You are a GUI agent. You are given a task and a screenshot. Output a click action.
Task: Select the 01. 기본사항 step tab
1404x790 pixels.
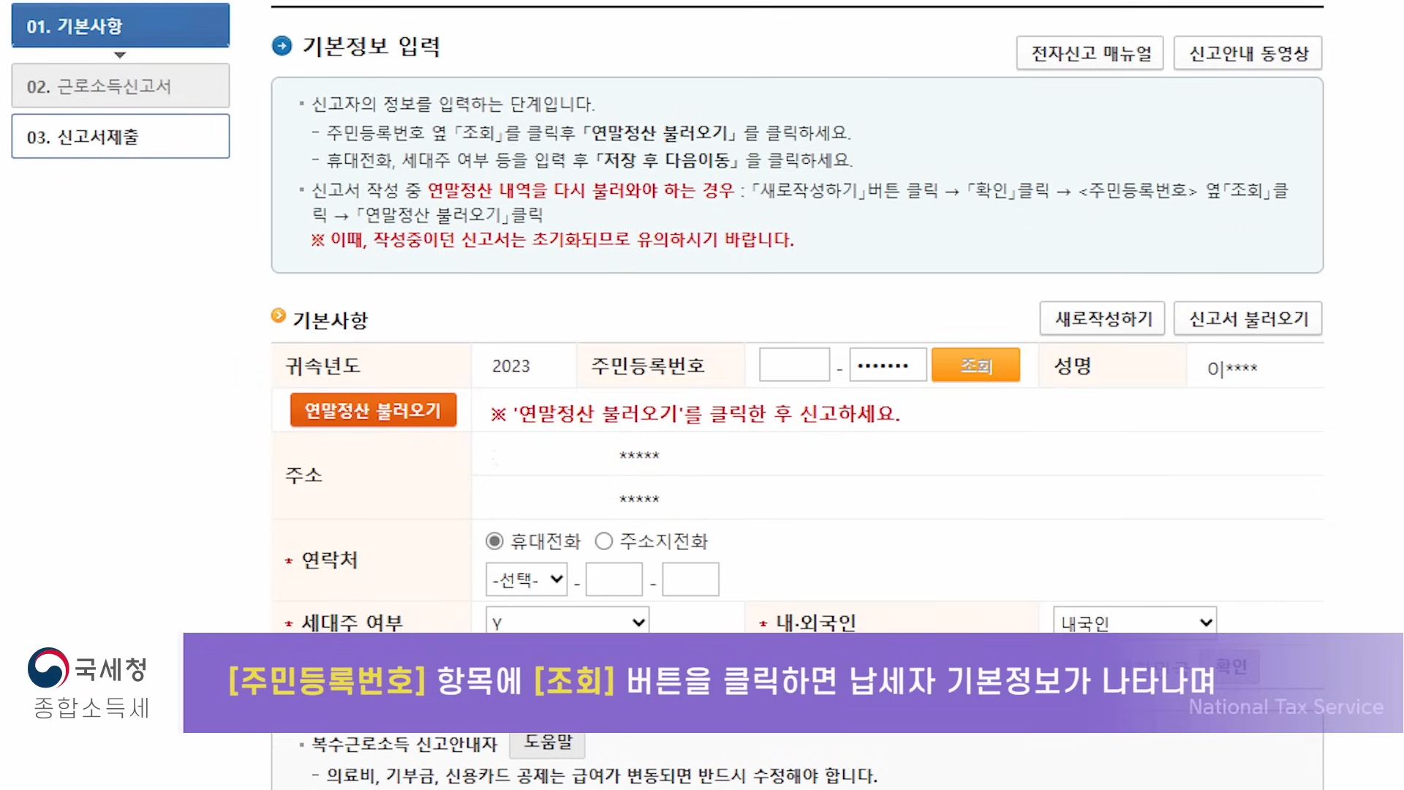(x=120, y=26)
